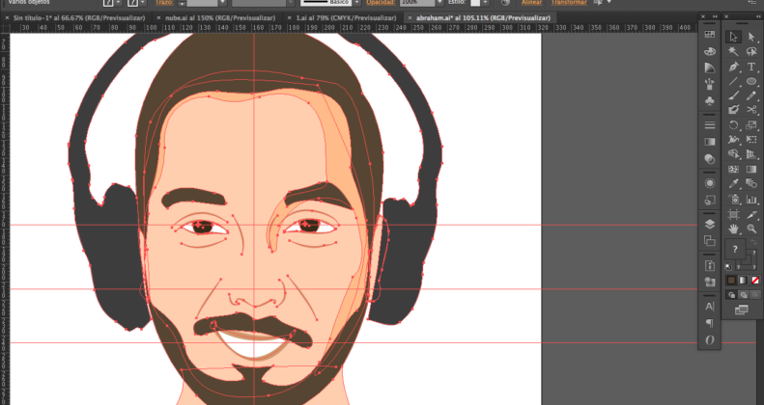Open the Layers panel icon in dock
The width and height of the screenshot is (764, 405).
[x=710, y=224]
